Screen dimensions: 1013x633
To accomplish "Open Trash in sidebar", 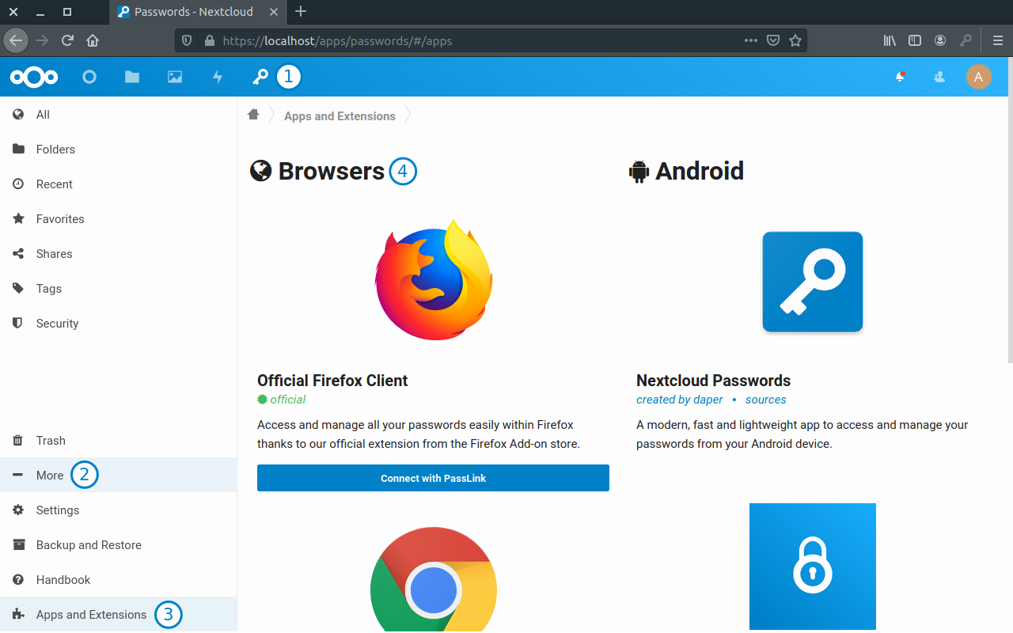I will (x=119, y=441).
